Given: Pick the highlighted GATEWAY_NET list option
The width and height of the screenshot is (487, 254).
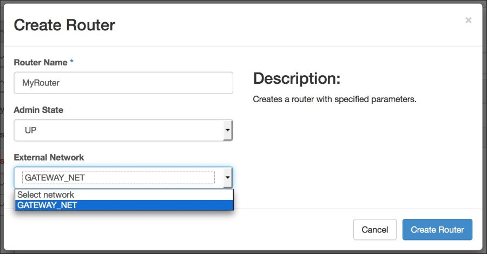Looking at the screenshot, I should pos(124,205).
